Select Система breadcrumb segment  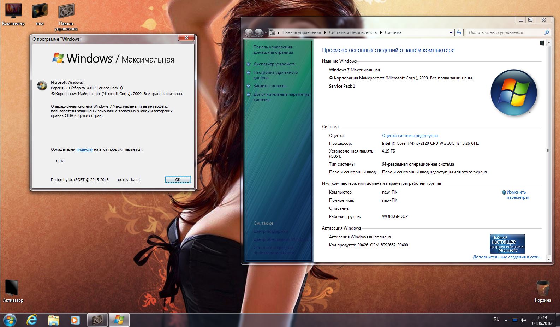393,32
